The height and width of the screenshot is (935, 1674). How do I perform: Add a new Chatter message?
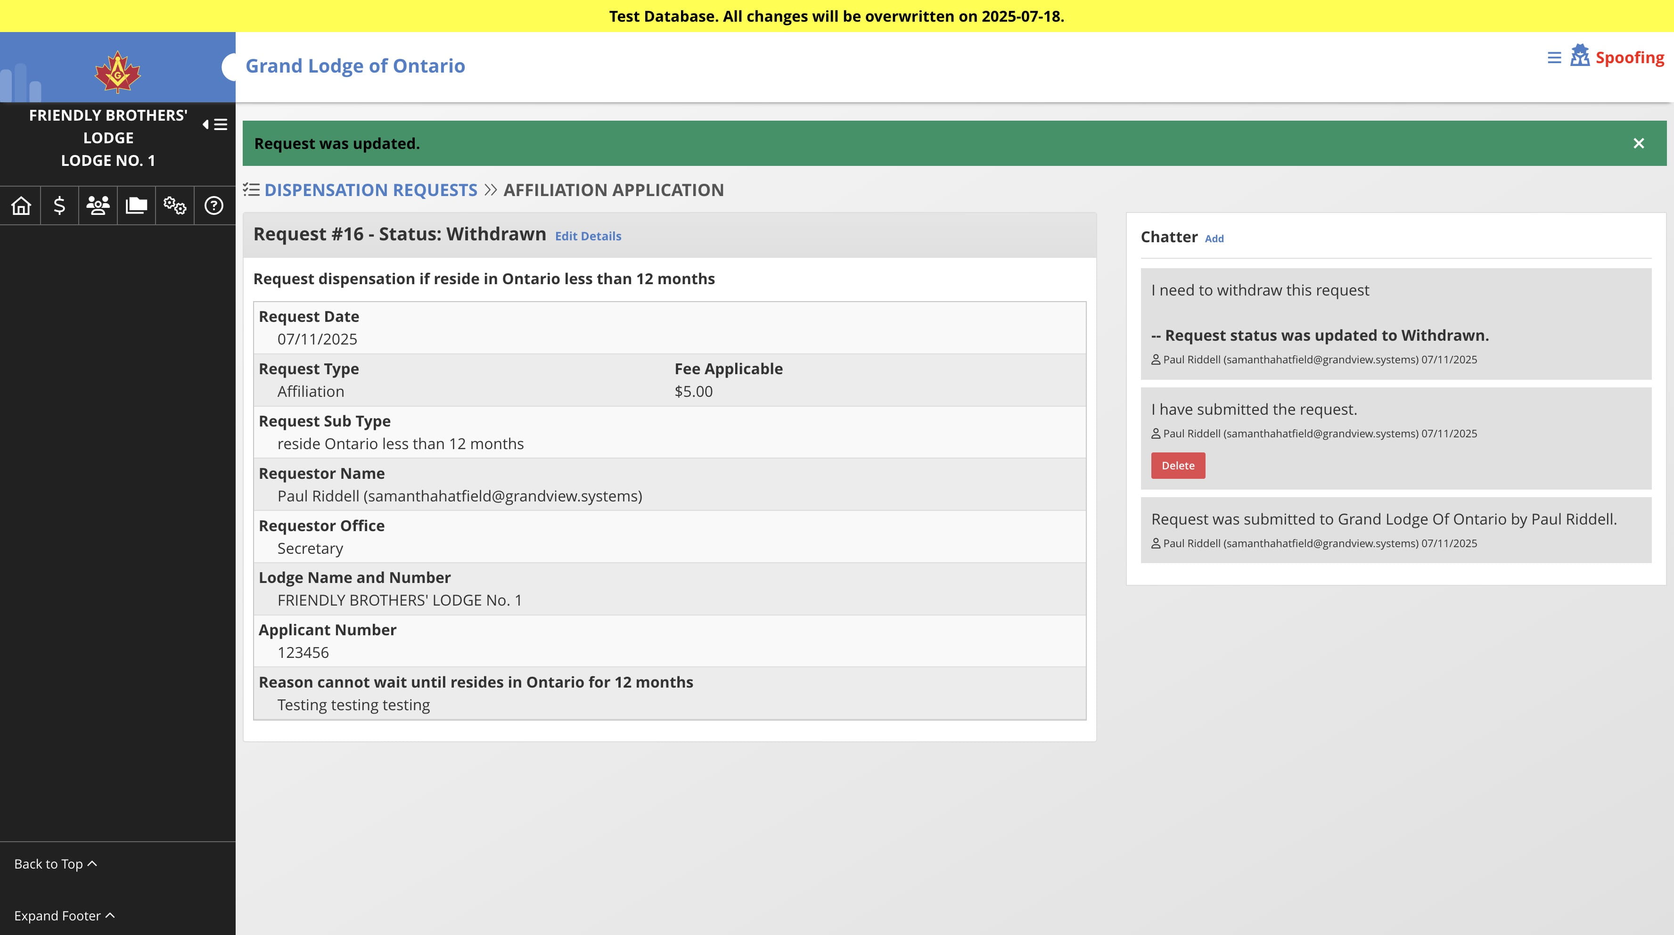point(1214,238)
